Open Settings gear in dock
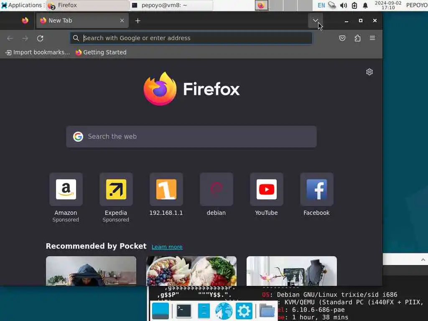The height and width of the screenshot is (321, 428). (244, 311)
